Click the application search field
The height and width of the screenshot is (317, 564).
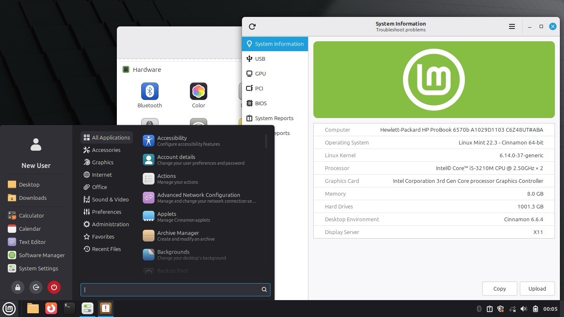pyautogui.click(x=175, y=289)
